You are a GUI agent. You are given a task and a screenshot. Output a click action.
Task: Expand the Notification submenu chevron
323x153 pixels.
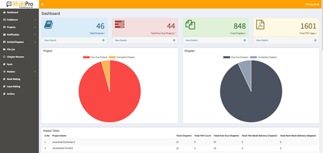click(x=35, y=35)
